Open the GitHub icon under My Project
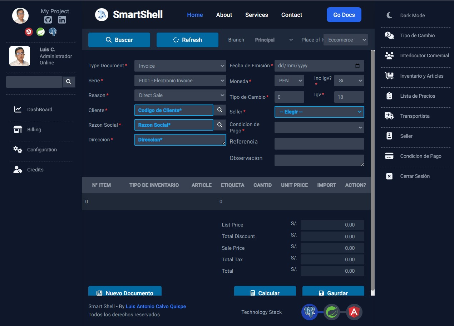The image size is (454, 326). 48,20
